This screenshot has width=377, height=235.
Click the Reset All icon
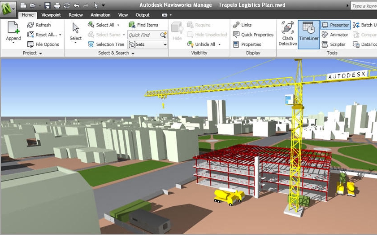pyautogui.click(x=30, y=35)
